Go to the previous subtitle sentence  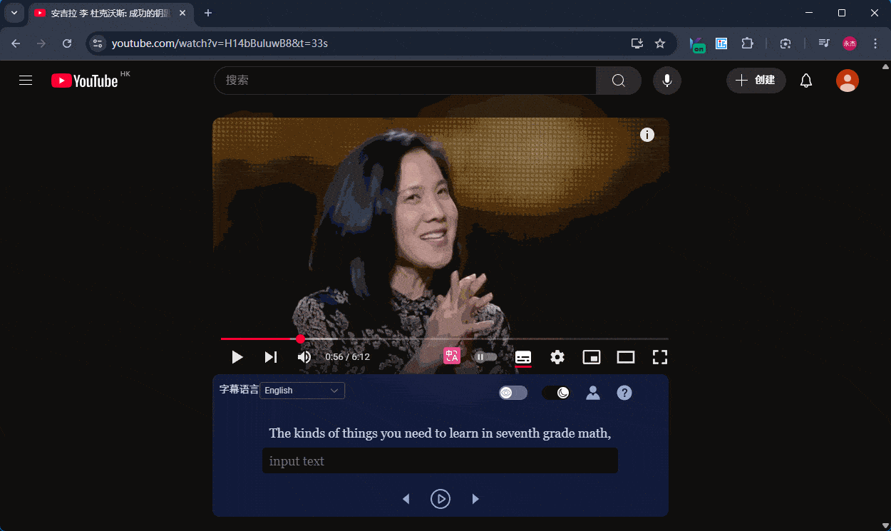tap(406, 499)
